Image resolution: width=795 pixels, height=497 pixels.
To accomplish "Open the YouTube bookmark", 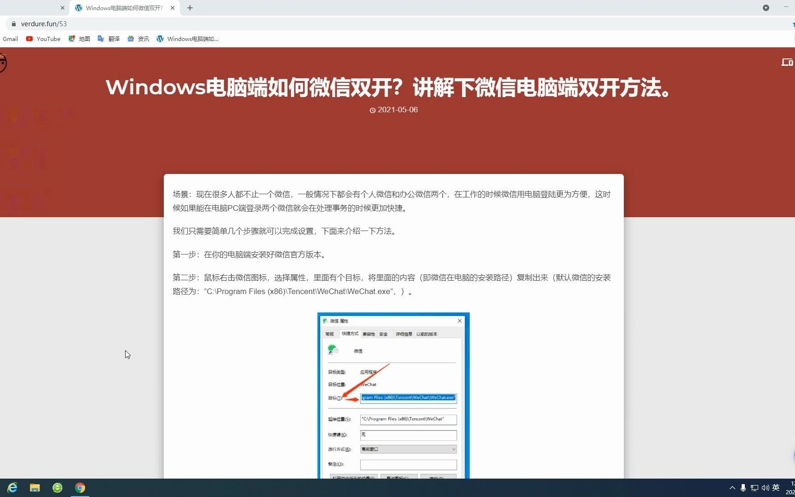I will click(x=43, y=39).
